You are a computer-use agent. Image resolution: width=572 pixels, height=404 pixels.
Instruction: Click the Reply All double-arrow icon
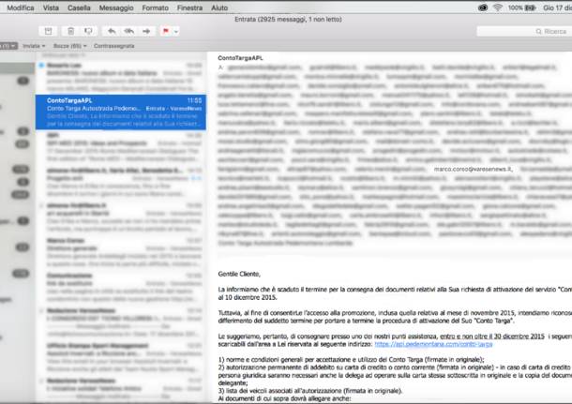click(x=129, y=31)
